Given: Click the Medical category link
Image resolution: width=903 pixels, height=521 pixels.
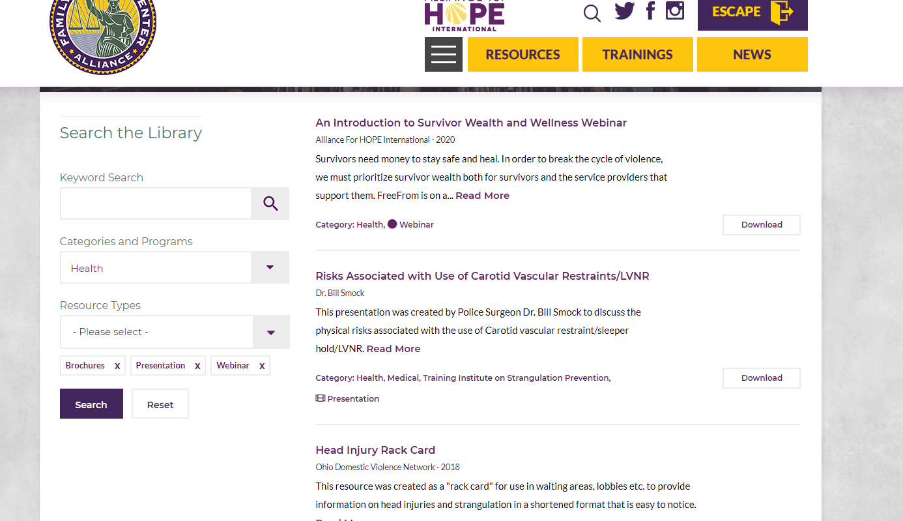Looking at the screenshot, I should [x=403, y=378].
